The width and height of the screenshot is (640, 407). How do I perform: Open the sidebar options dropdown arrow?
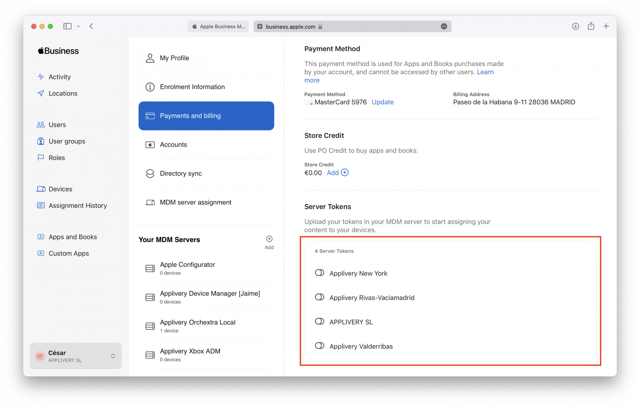pyautogui.click(x=78, y=26)
